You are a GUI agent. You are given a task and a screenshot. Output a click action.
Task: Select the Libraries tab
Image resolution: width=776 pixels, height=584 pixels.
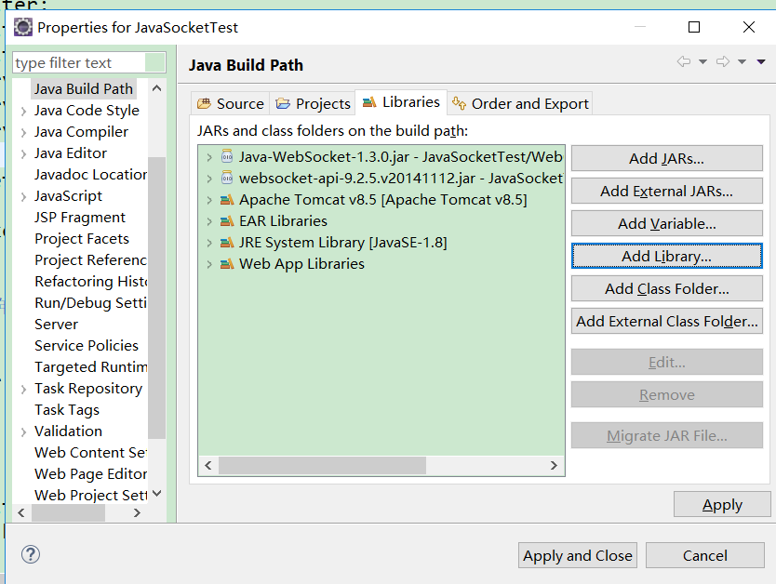[401, 102]
